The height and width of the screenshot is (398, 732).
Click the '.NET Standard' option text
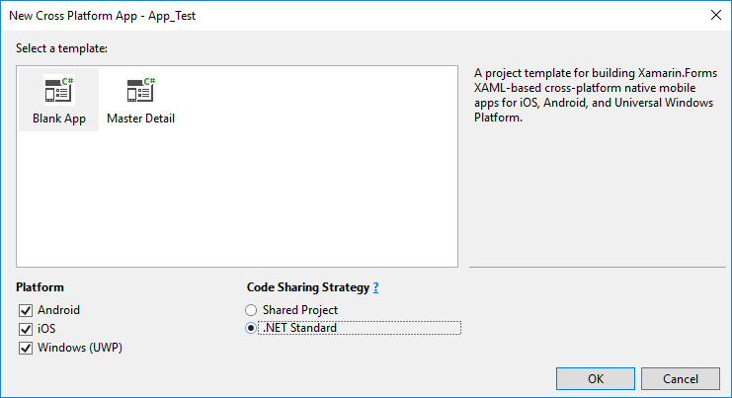(x=299, y=328)
